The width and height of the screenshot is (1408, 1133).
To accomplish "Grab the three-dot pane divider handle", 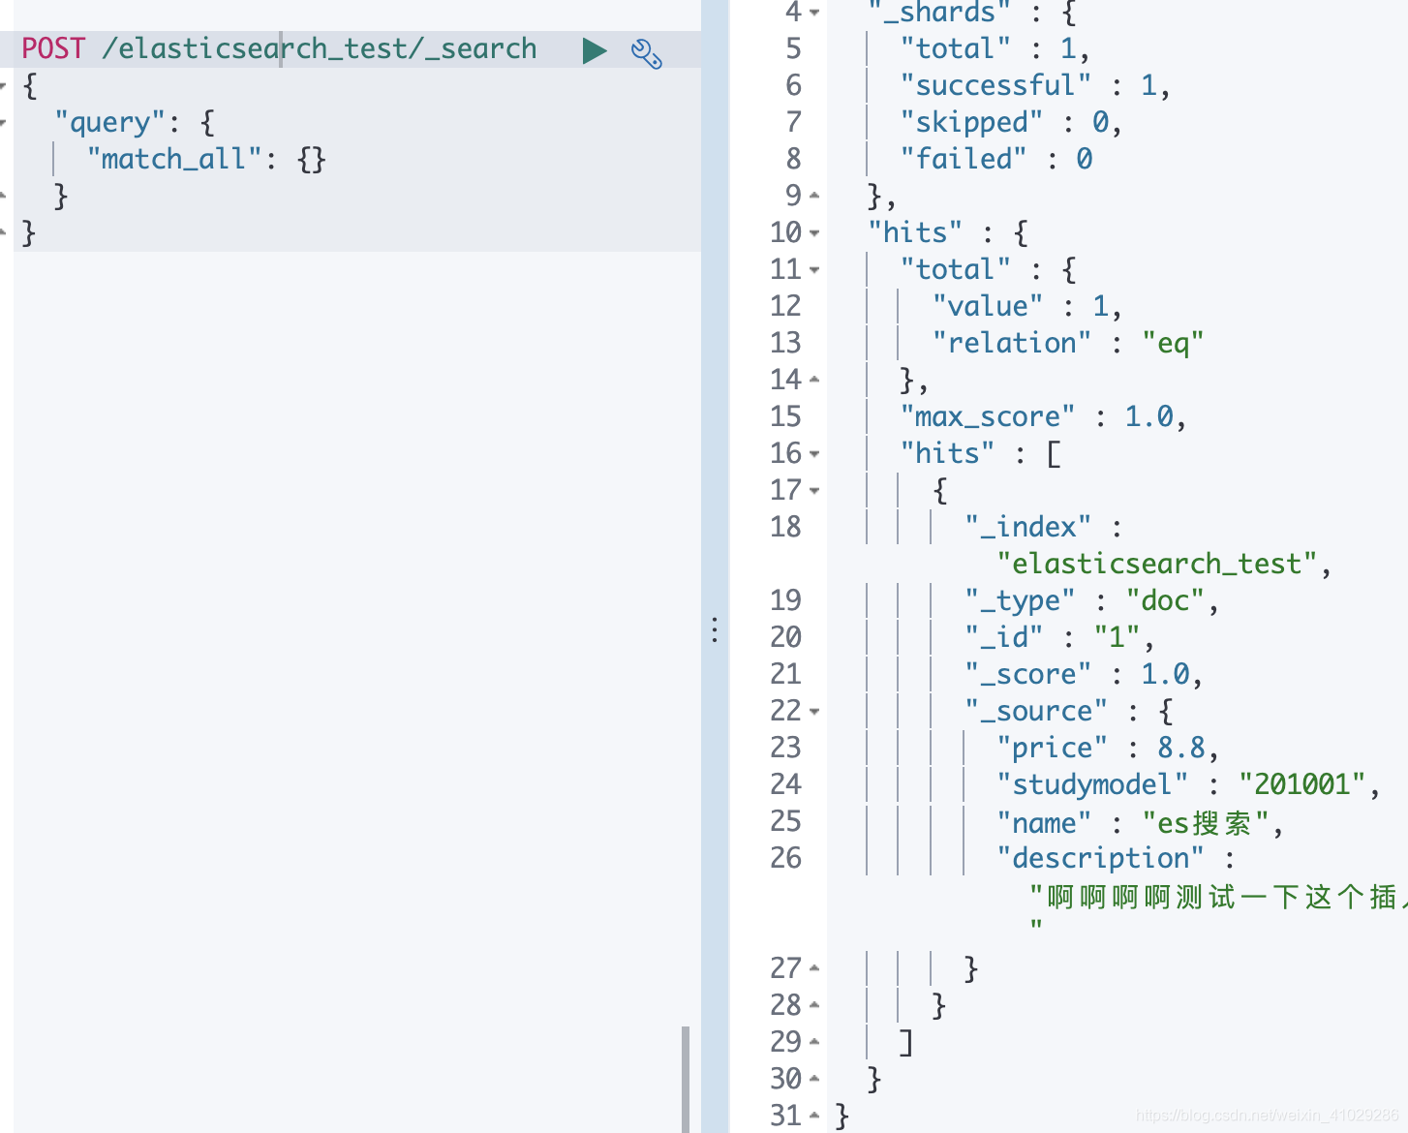I will [715, 629].
